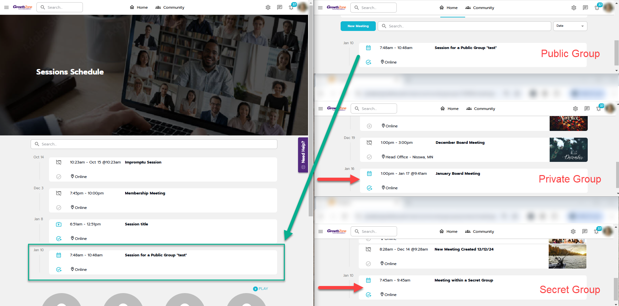
Task: Toggle attendance check for Impromptu Session
Action: (x=59, y=177)
